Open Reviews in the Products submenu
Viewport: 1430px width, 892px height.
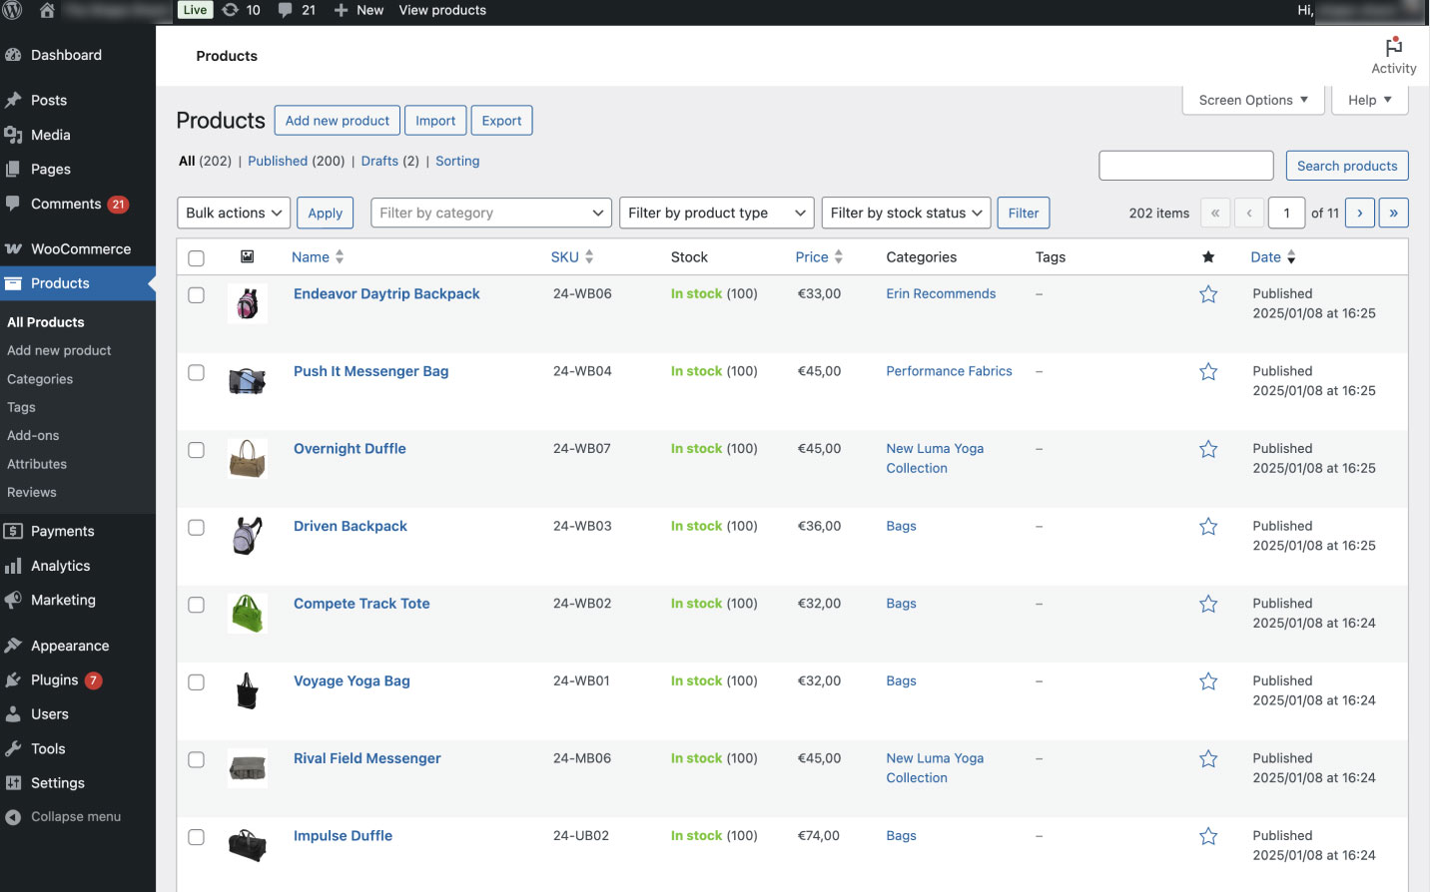click(x=32, y=492)
